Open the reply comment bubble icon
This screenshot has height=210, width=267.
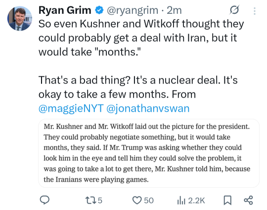coord(44,200)
